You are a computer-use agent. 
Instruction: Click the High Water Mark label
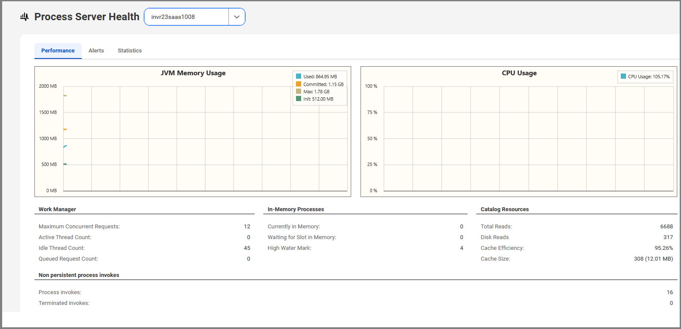tap(290, 248)
